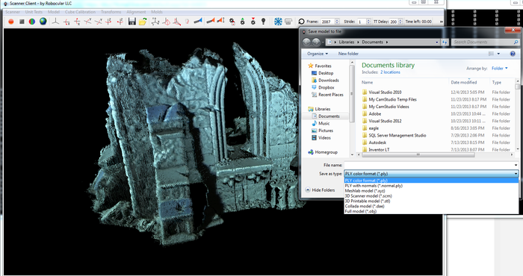Sort by the Name column header

[368, 82]
